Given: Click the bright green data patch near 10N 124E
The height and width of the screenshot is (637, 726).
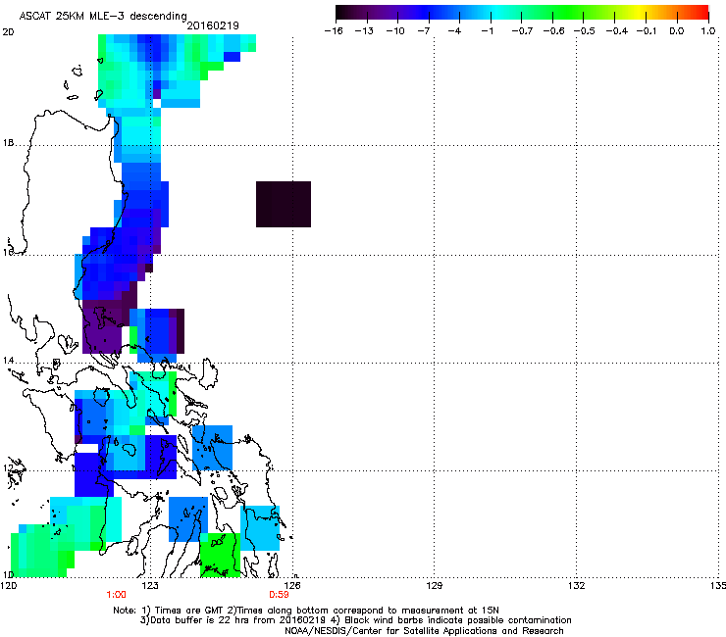Looking at the screenshot, I should coord(220,555).
